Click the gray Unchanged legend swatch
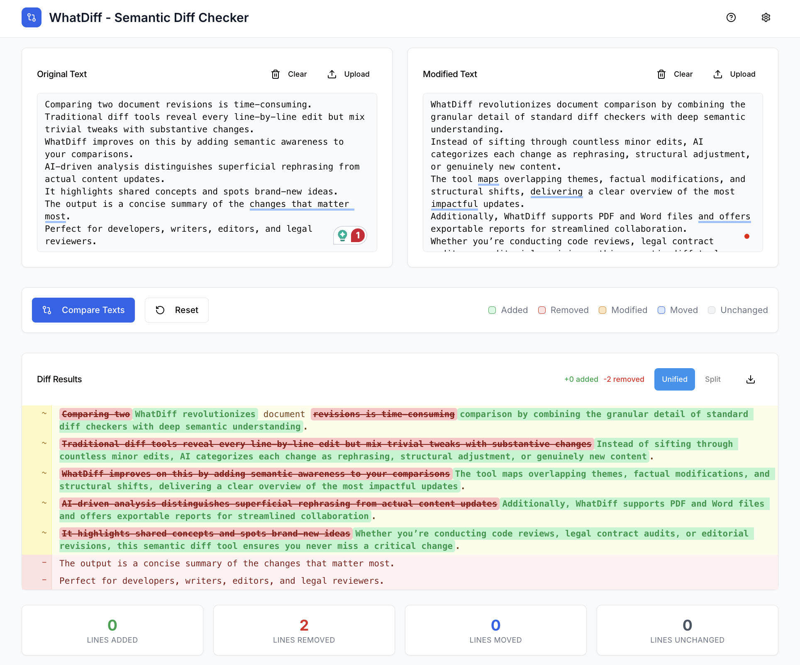800x665 pixels. 712,310
